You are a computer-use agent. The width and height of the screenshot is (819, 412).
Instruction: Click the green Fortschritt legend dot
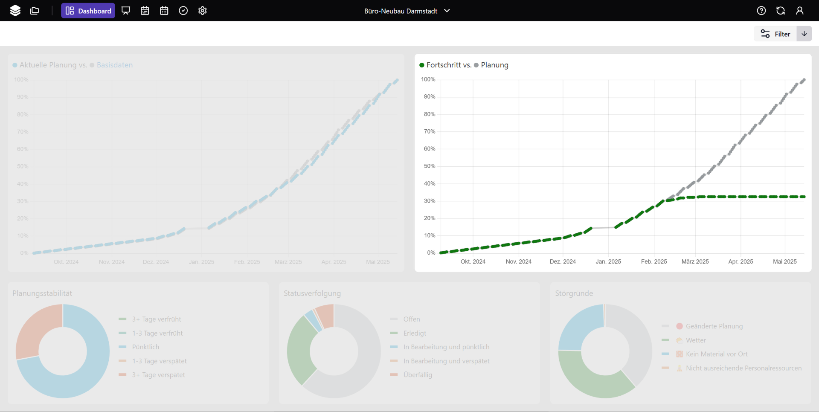point(422,65)
